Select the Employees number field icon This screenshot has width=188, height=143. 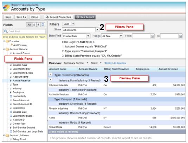[x=11, y=92]
